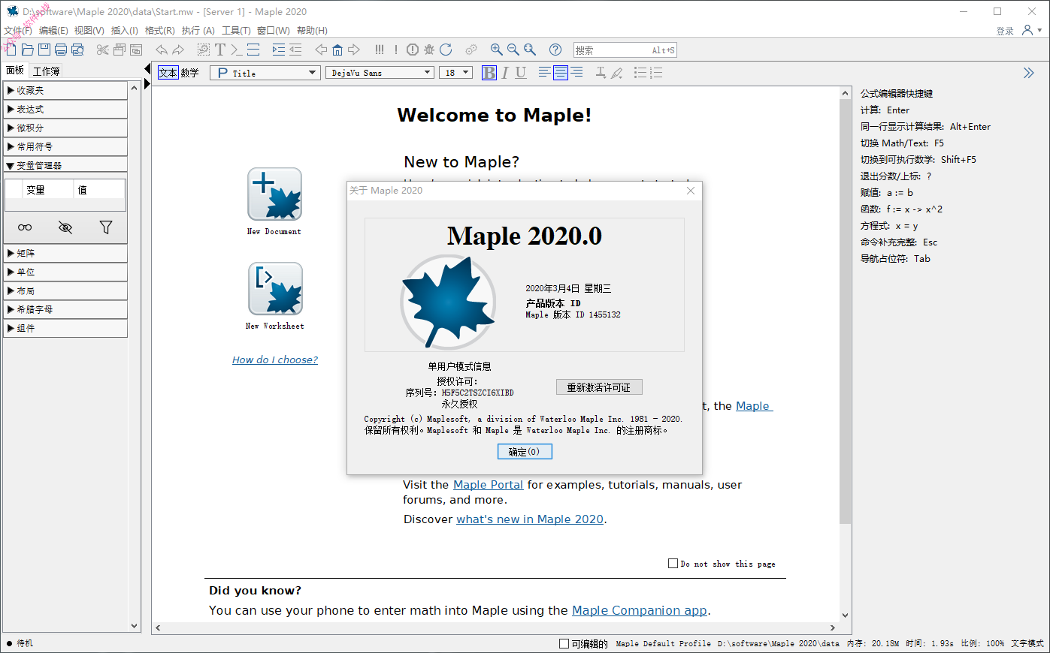Click the Back navigation arrow

[321, 50]
